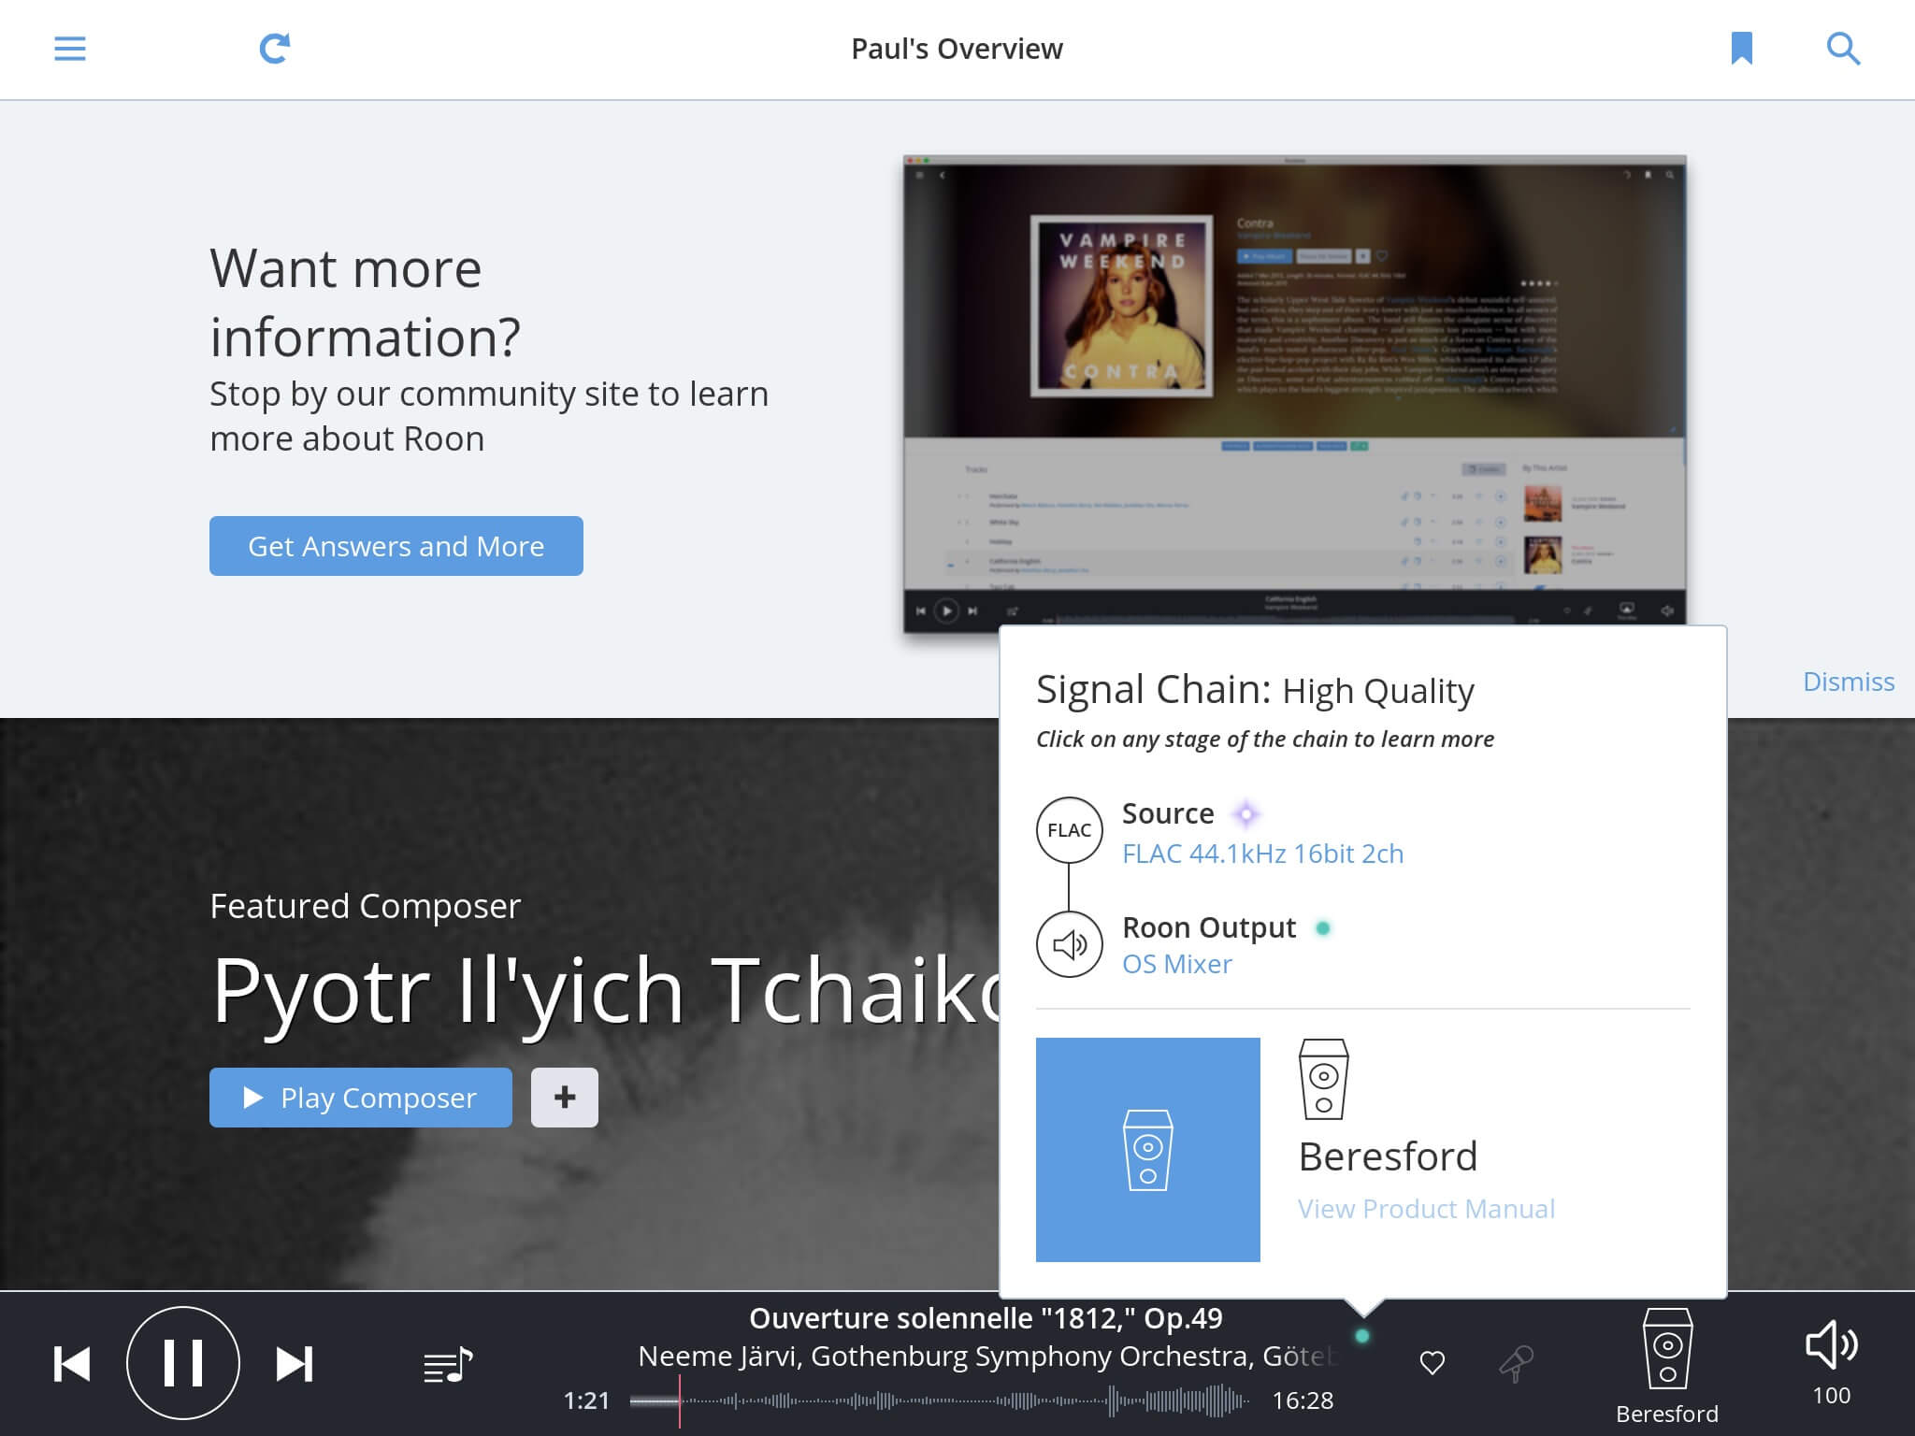Click the Roon Output stage label

tap(1209, 927)
